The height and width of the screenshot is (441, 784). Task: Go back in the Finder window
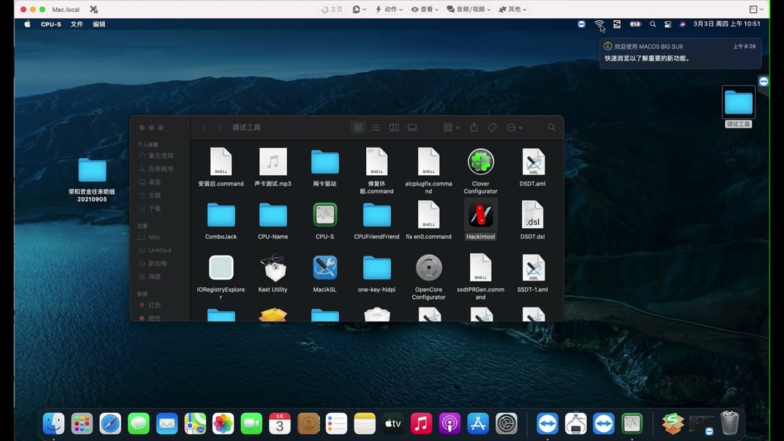click(204, 127)
